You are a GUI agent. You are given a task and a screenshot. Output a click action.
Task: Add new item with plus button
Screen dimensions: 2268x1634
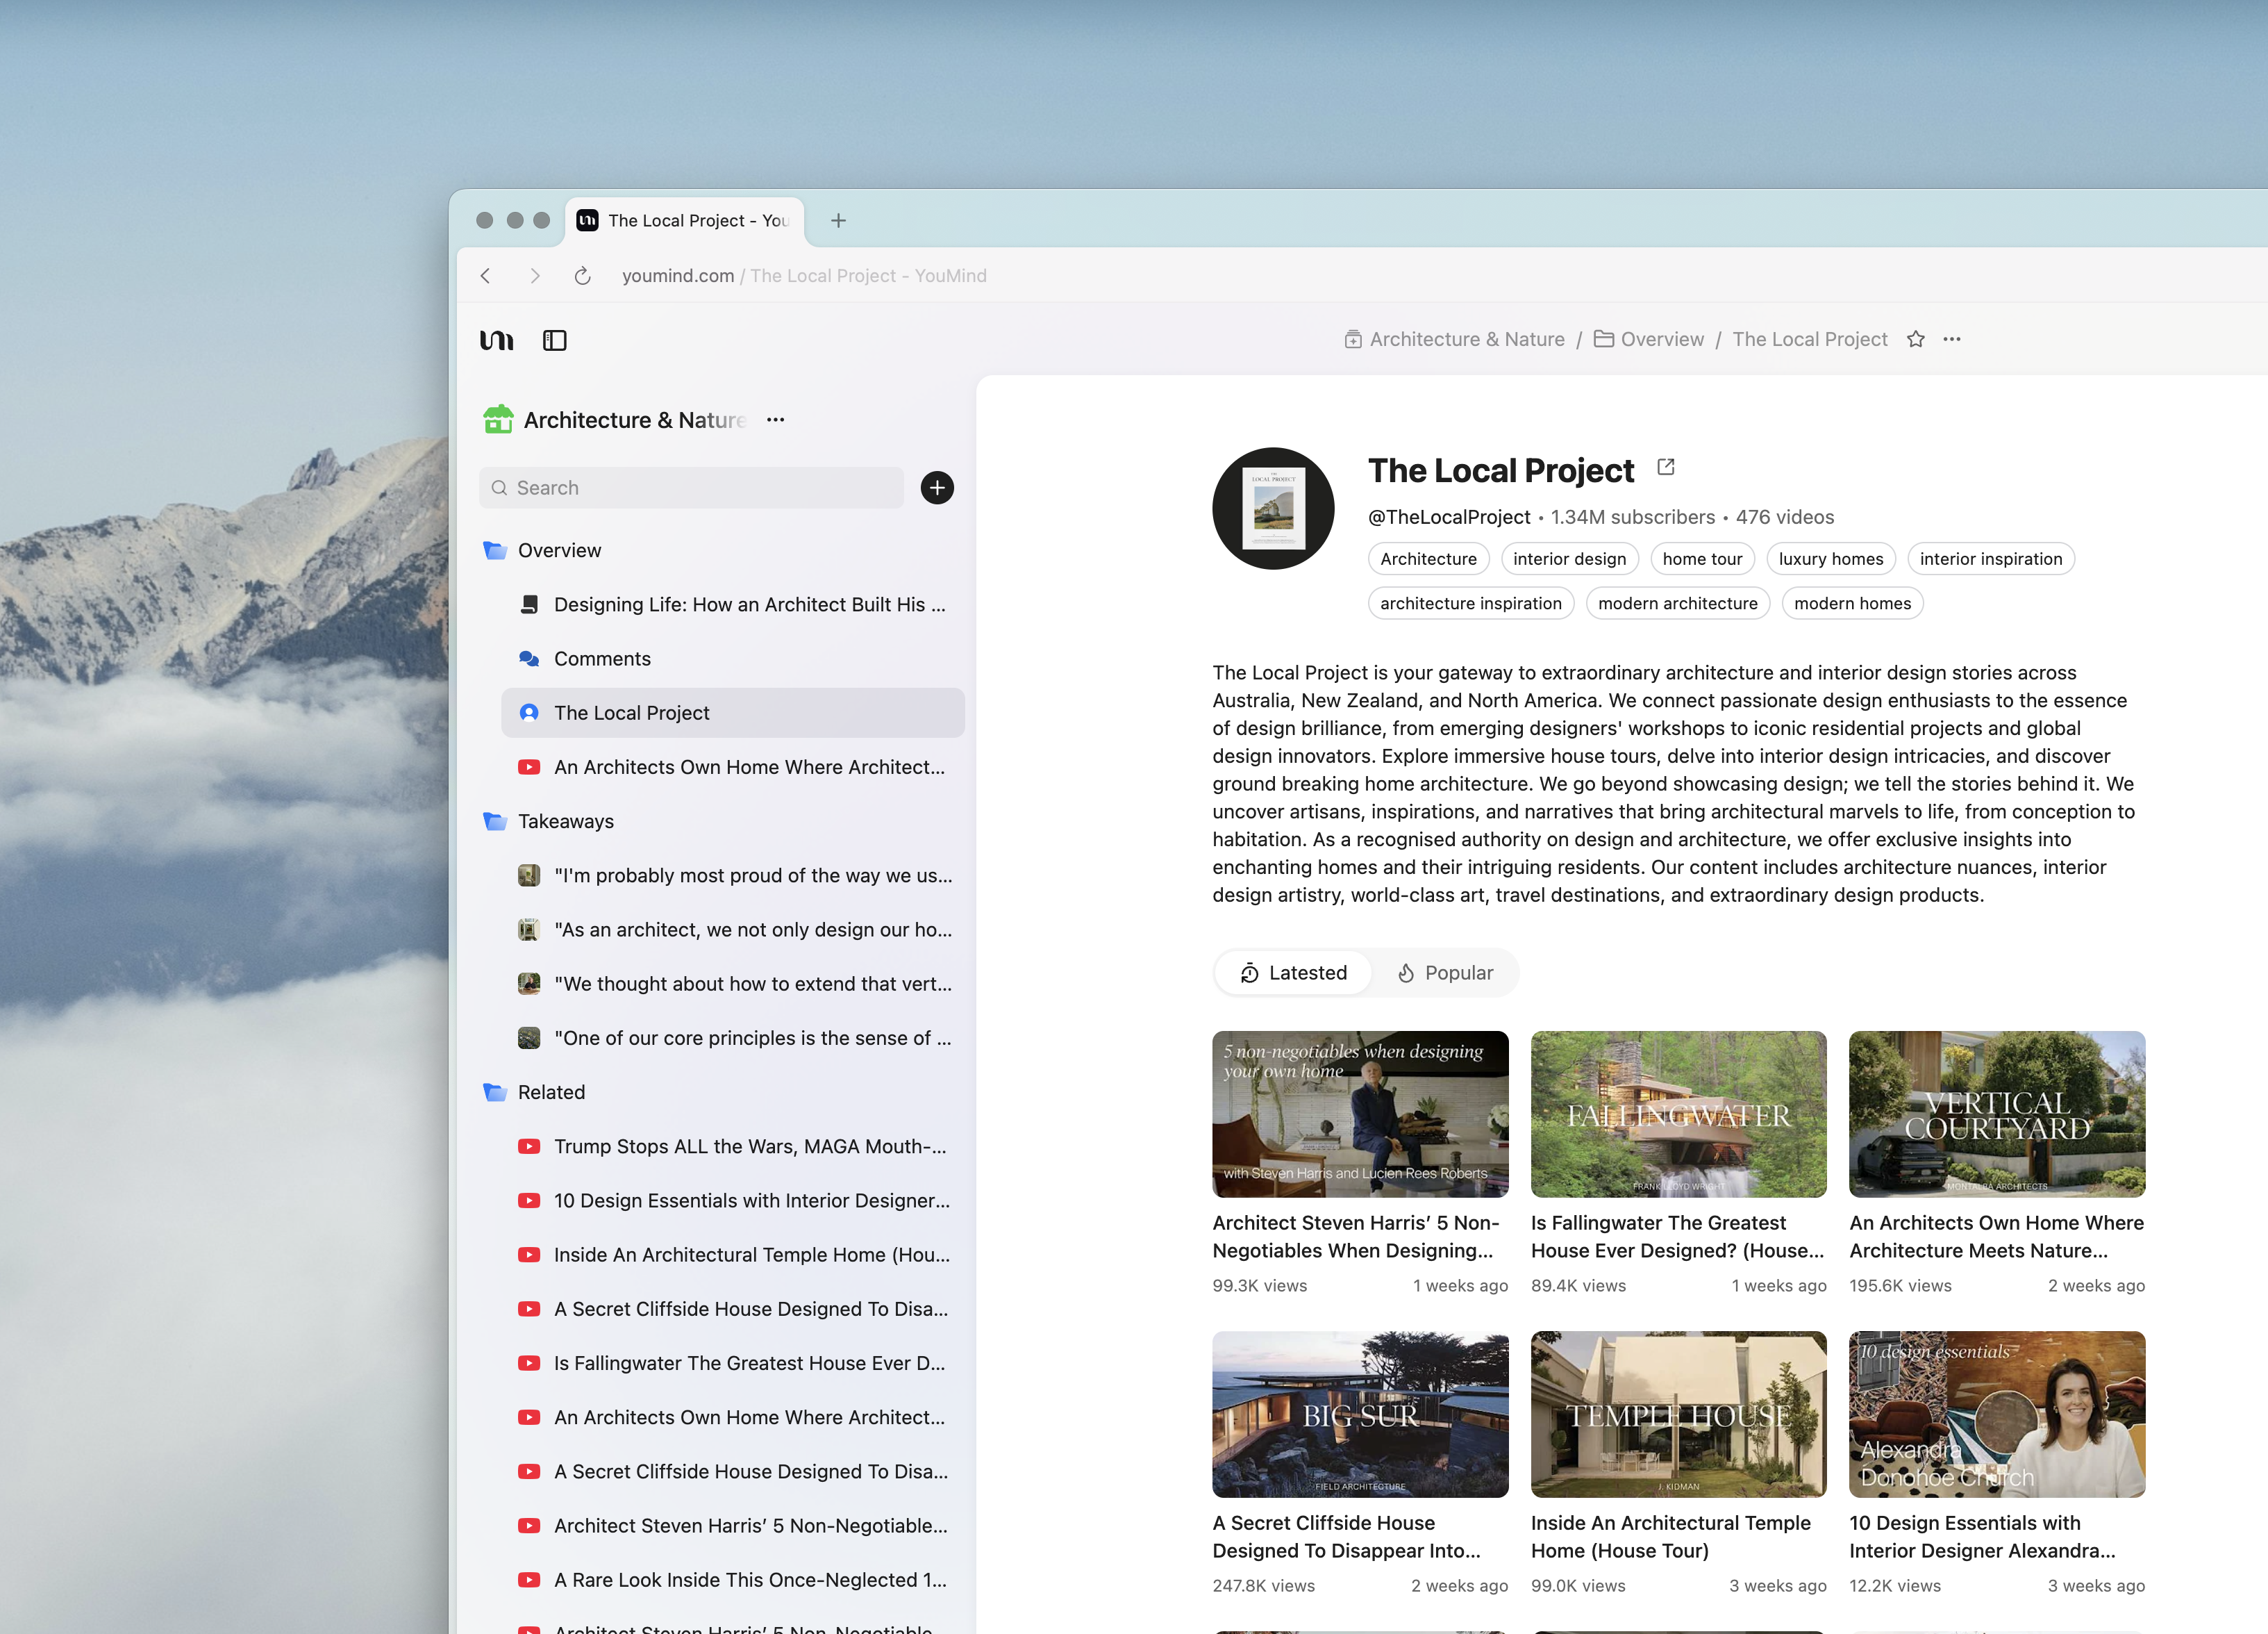click(936, 487)
